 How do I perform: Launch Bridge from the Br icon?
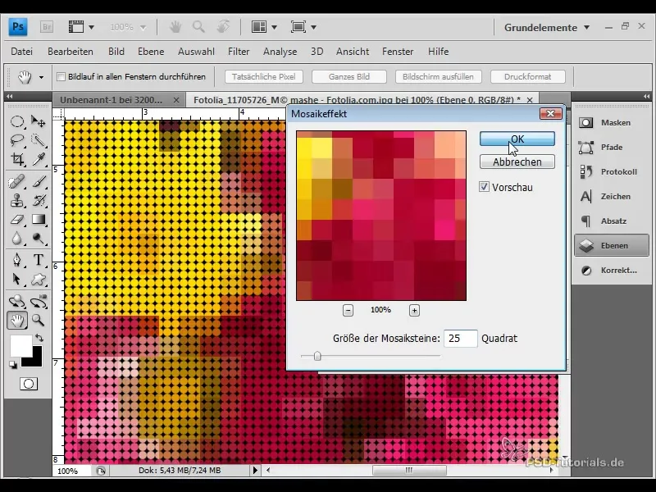47,27
